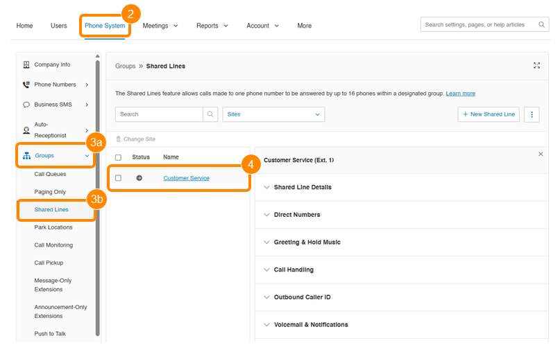This screenshot has height=352, width=560.
Task: Click the Auto-Receptionist person icon
Action: [x=26, y=130]
